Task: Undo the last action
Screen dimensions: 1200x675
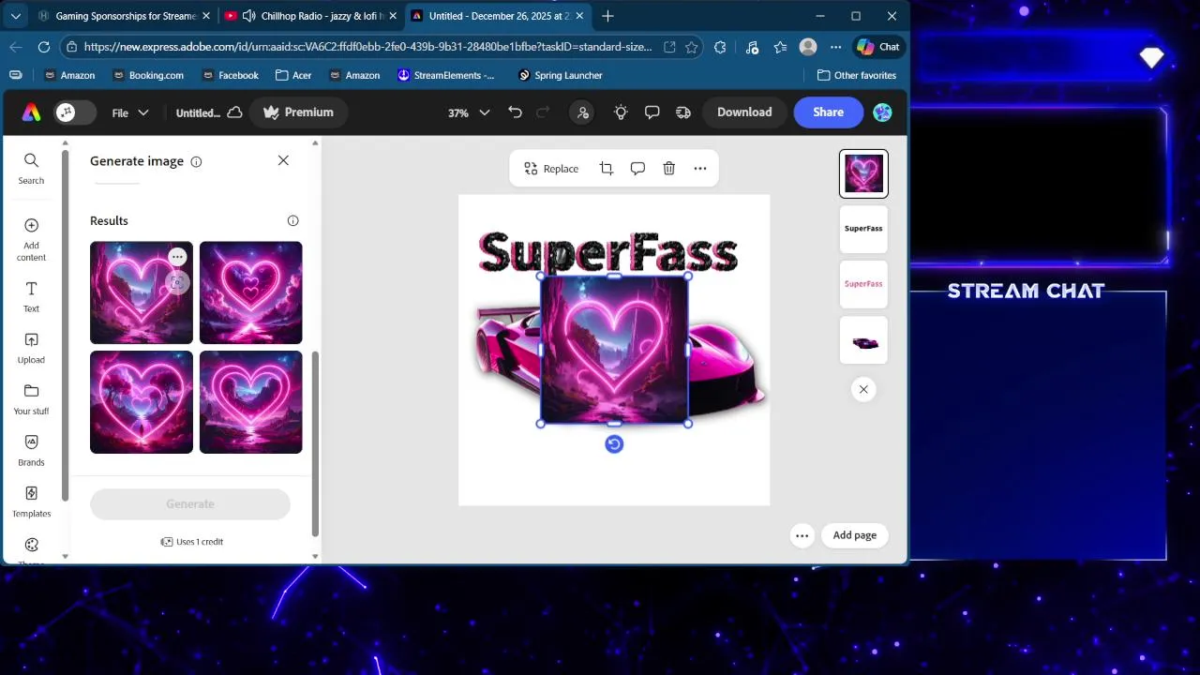Action: pos(515,112)
